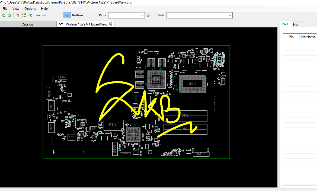Click the shuffle icon on BoardView tab

(x=61, y=24)
